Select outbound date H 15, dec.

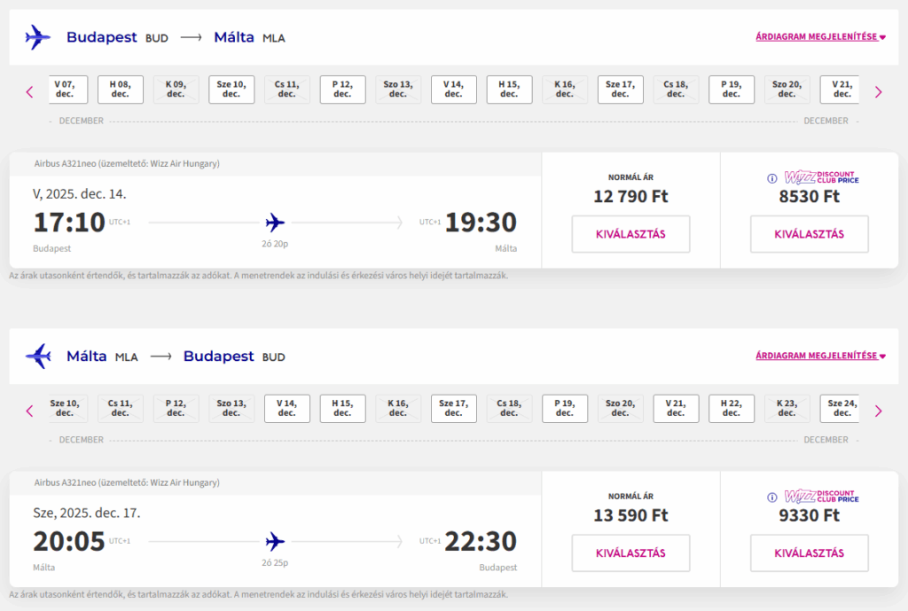click(509, 90)
